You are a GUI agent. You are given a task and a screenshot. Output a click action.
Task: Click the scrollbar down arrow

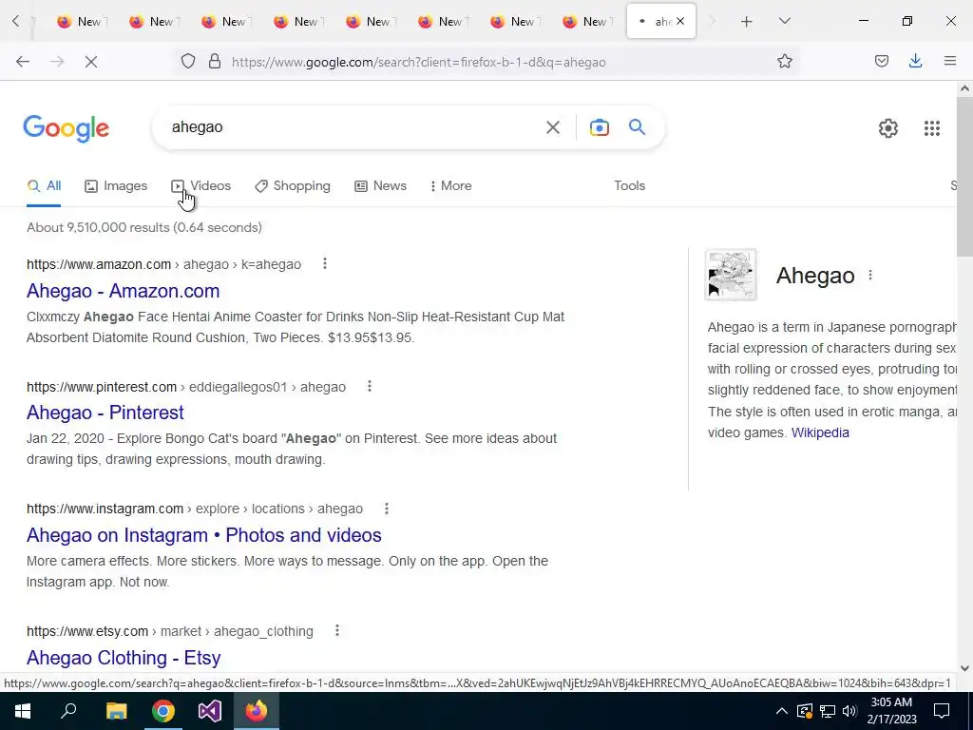[x=964, y=668]
